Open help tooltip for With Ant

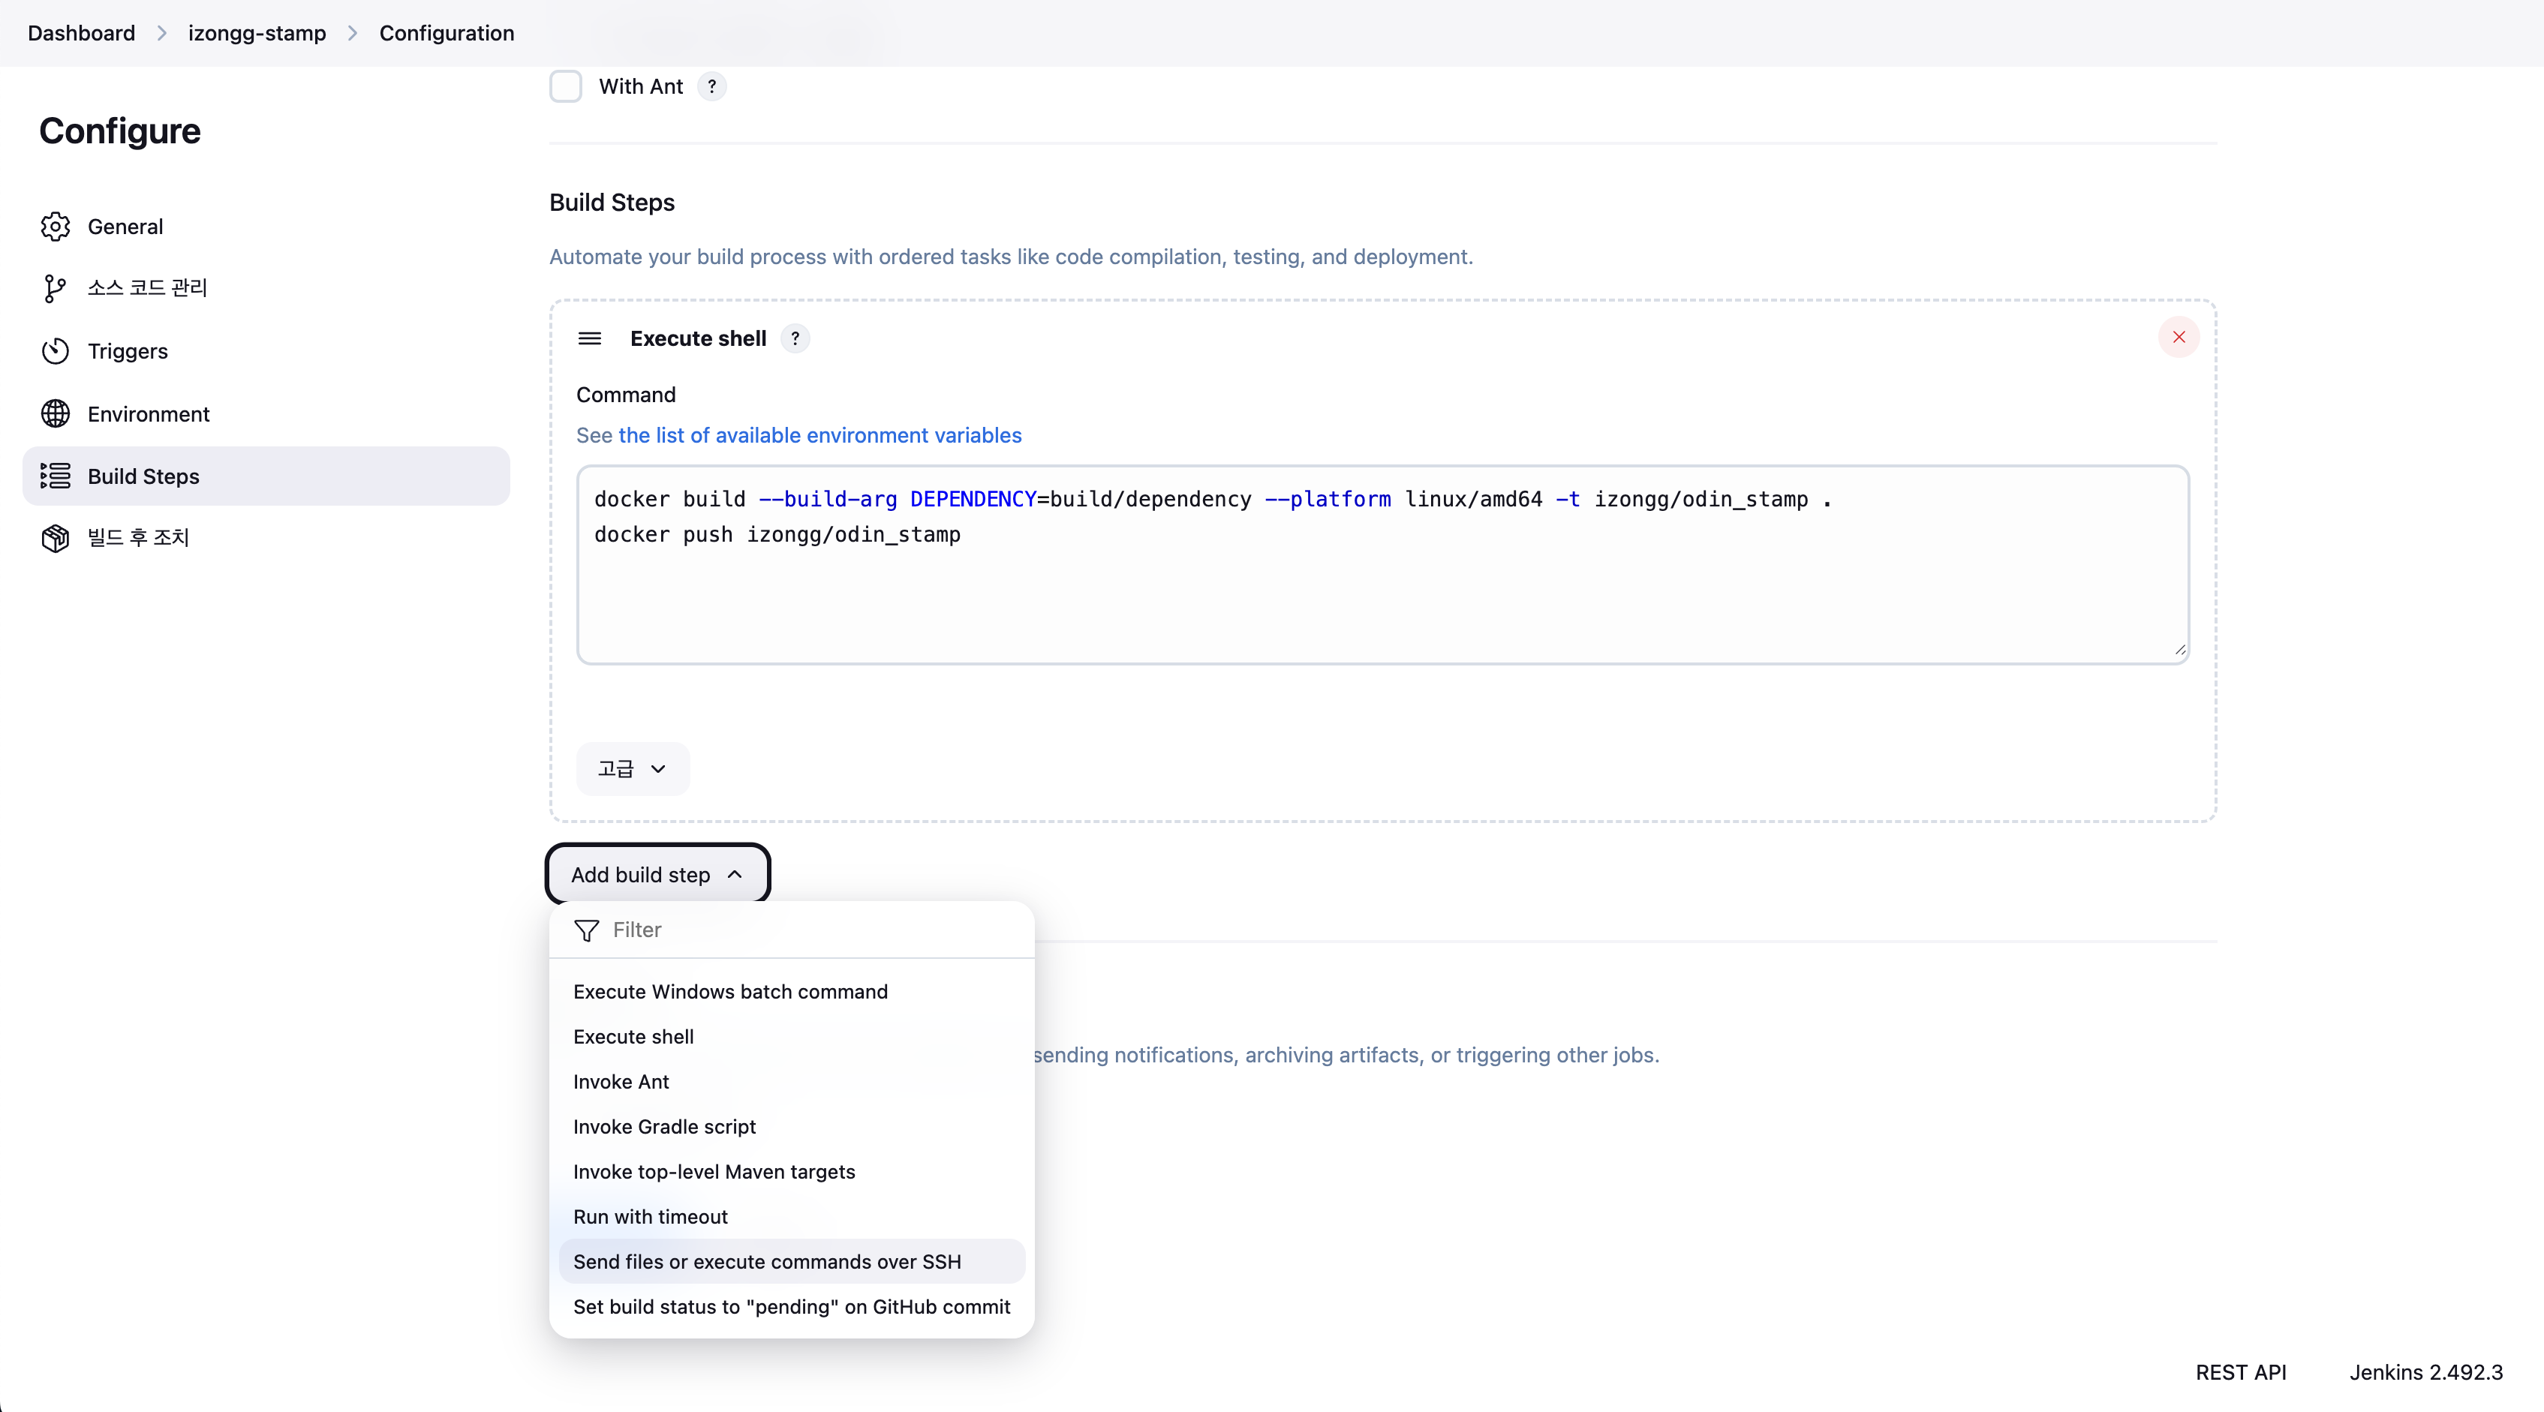(x=711, y=87)
